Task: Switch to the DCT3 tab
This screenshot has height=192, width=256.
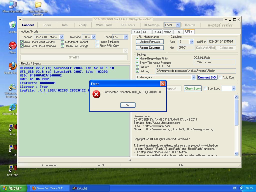Action: pos(136,32)
